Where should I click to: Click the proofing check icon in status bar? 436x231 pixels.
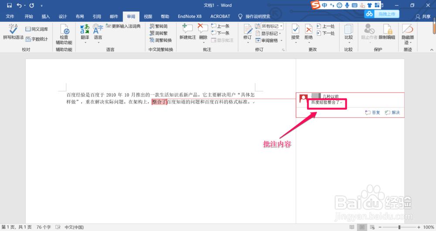click(58, 227)
